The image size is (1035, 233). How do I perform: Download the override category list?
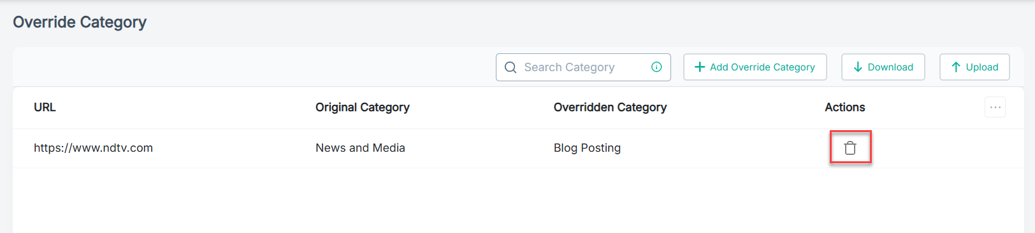point(883,67)
